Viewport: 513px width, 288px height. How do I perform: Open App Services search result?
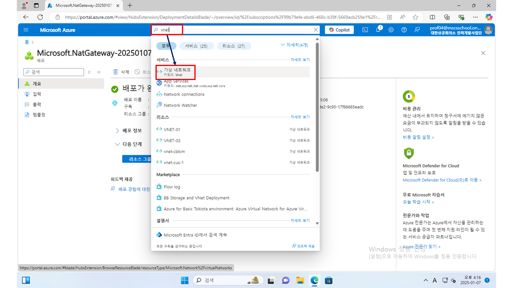[233, 83]
